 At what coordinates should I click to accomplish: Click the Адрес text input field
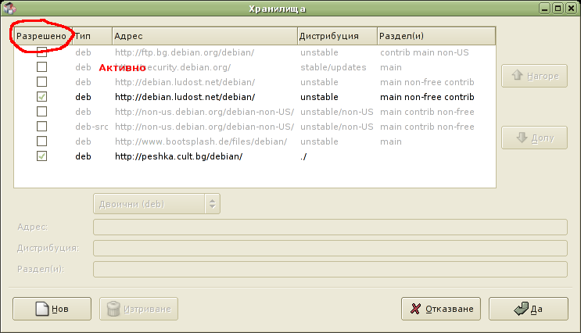[329, 227]
